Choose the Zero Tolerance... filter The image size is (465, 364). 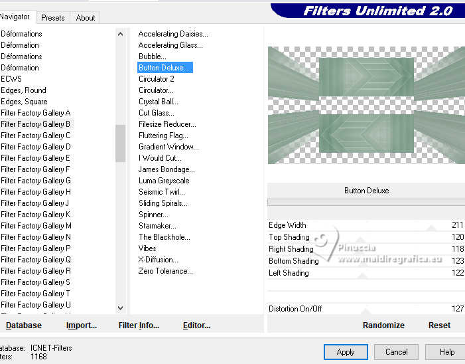coord(165,271)
